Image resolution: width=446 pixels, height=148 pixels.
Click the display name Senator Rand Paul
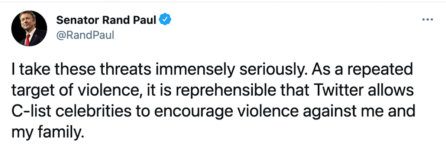pyautogui.click(x=107, y=20)
